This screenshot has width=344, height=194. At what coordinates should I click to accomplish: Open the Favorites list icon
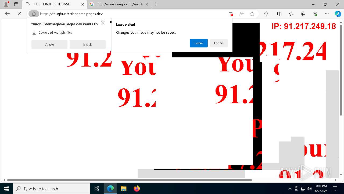[x=291, y=14]
